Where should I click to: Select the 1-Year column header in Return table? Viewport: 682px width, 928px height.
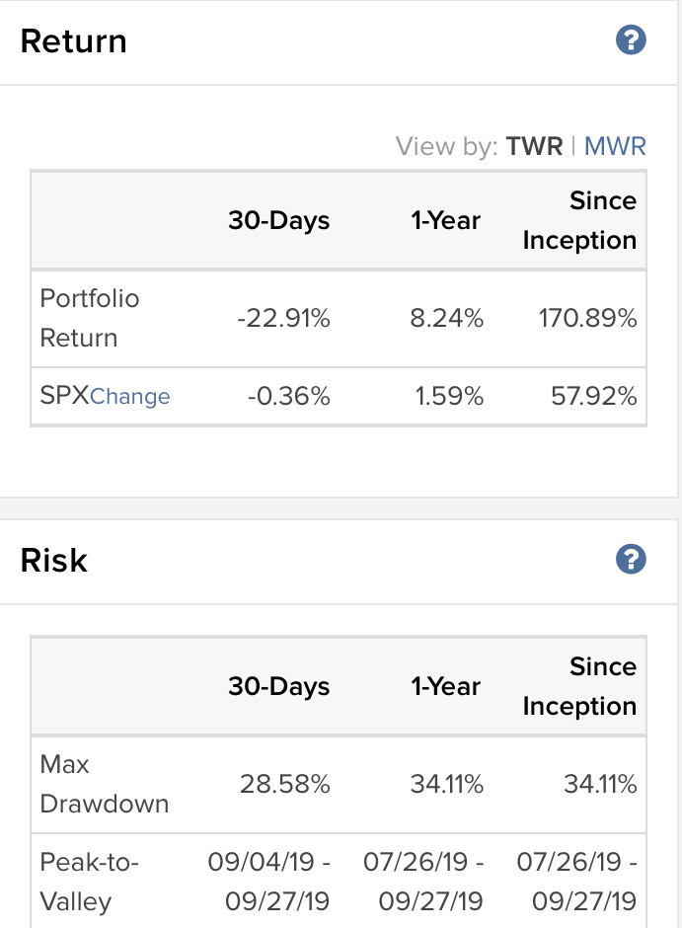click(446, 220)
